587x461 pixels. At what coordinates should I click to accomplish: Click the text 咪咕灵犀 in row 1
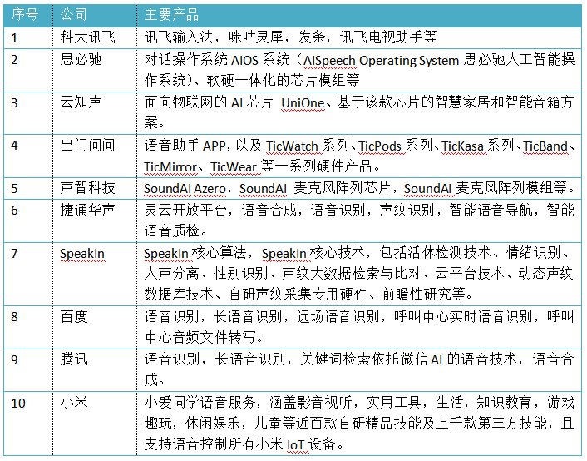point(256,37)
